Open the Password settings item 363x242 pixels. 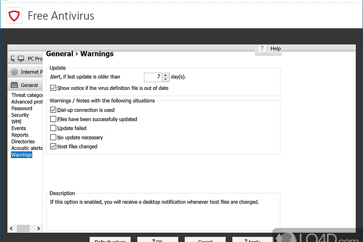pyautogui.click(x=22, y=109)
